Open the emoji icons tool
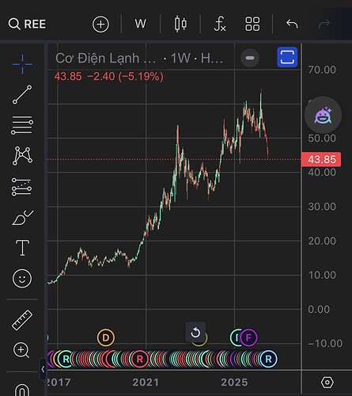The width and height of the screenshot is (352, 396). [22, 279]
